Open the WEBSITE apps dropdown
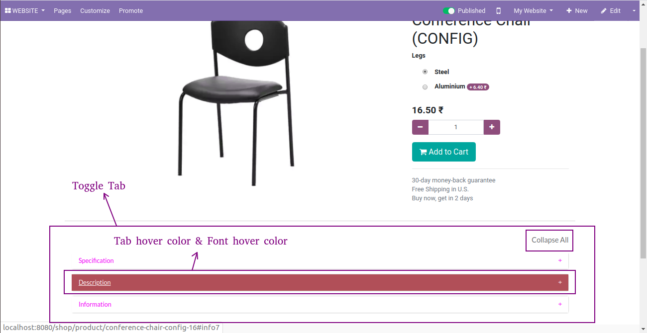Screen dimensions: 647x333 25,10
